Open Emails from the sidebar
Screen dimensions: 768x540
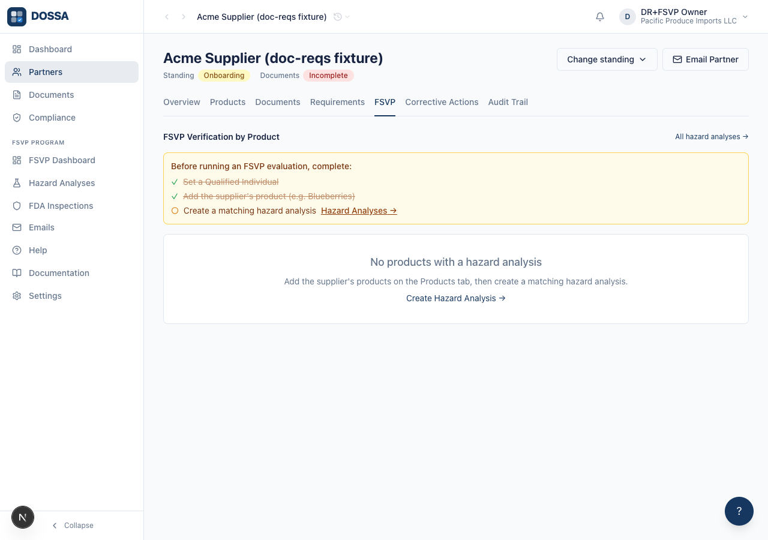(x=71, y=227)
